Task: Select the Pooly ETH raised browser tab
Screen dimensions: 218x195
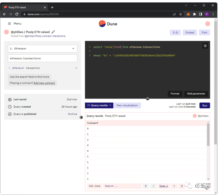Action: click(25, 7)
